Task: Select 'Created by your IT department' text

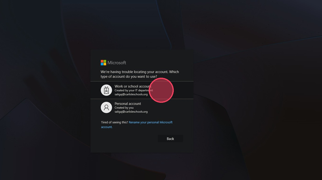Action: [x=134, y=90]
